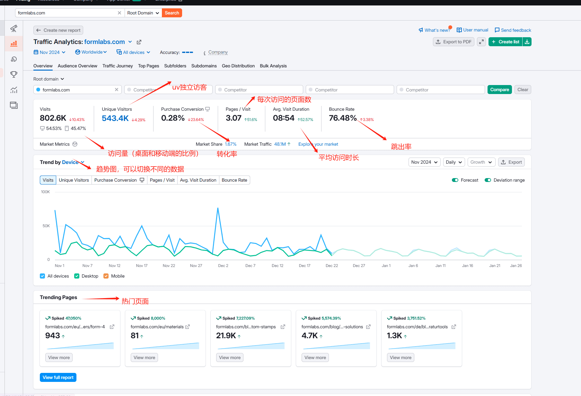Open the circular target sidebar icon
The height and width of the screenshot is (396, 581).
pyautogui.click(x=13, y=59)
